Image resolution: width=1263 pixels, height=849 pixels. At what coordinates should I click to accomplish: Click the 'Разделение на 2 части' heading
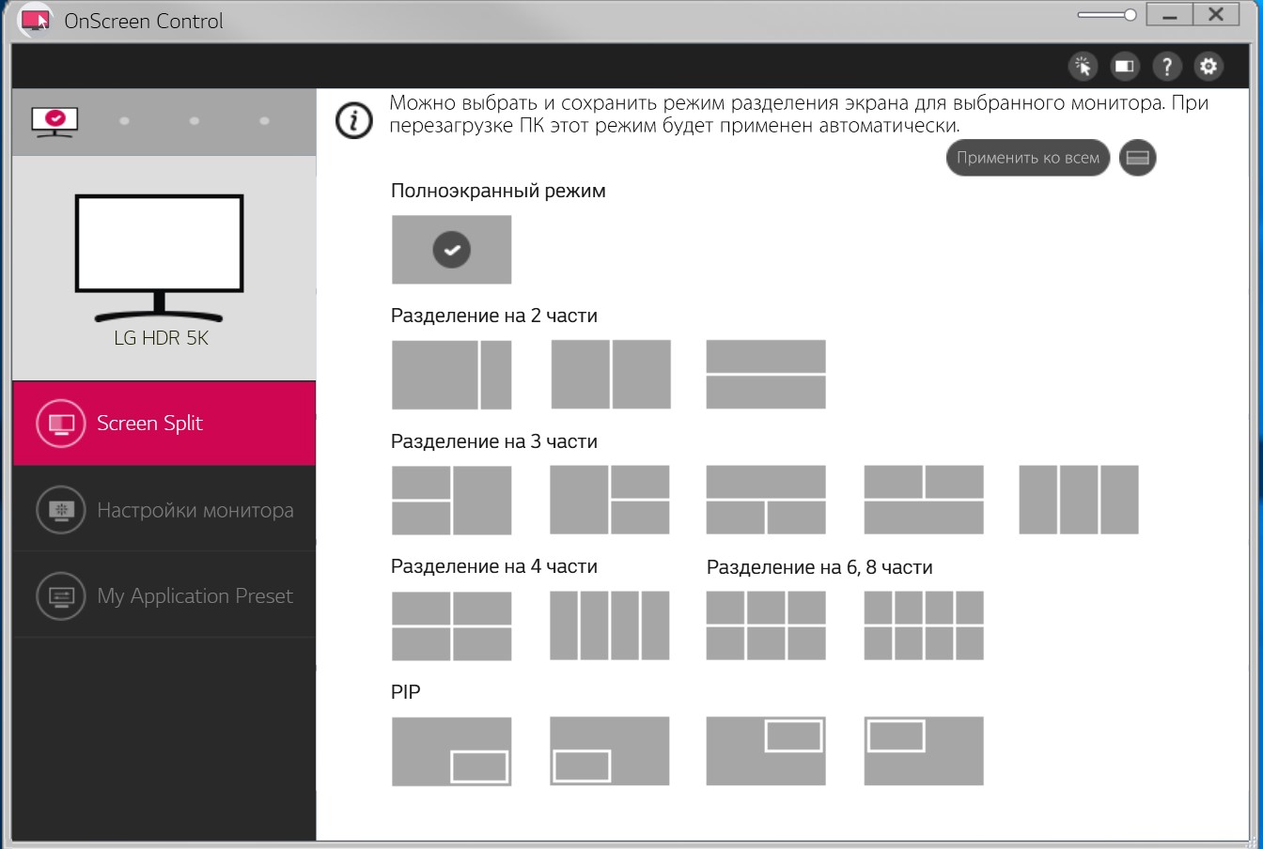point(494,316)
